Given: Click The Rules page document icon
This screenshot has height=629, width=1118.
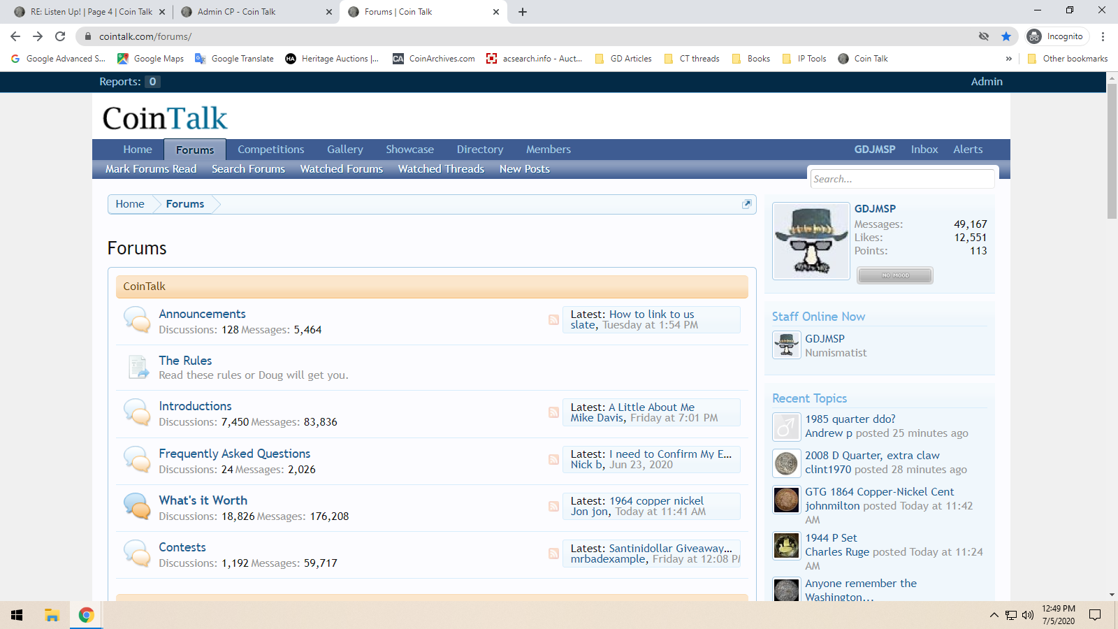Looking at the screenshot, I should [x=138, y=367].
